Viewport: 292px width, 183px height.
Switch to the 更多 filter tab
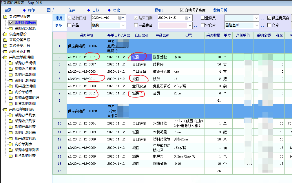(x=59, y=25)
